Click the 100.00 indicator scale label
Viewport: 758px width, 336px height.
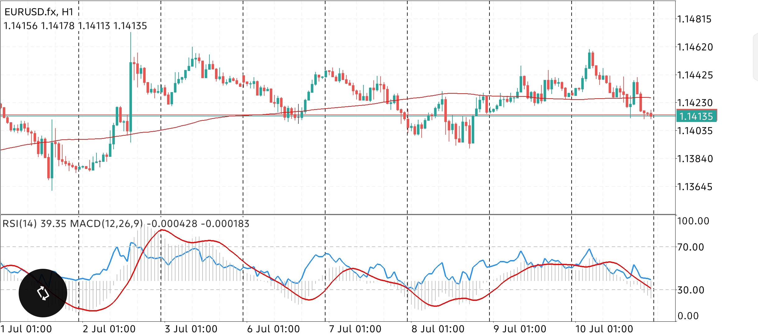click(x=693, y=221)
